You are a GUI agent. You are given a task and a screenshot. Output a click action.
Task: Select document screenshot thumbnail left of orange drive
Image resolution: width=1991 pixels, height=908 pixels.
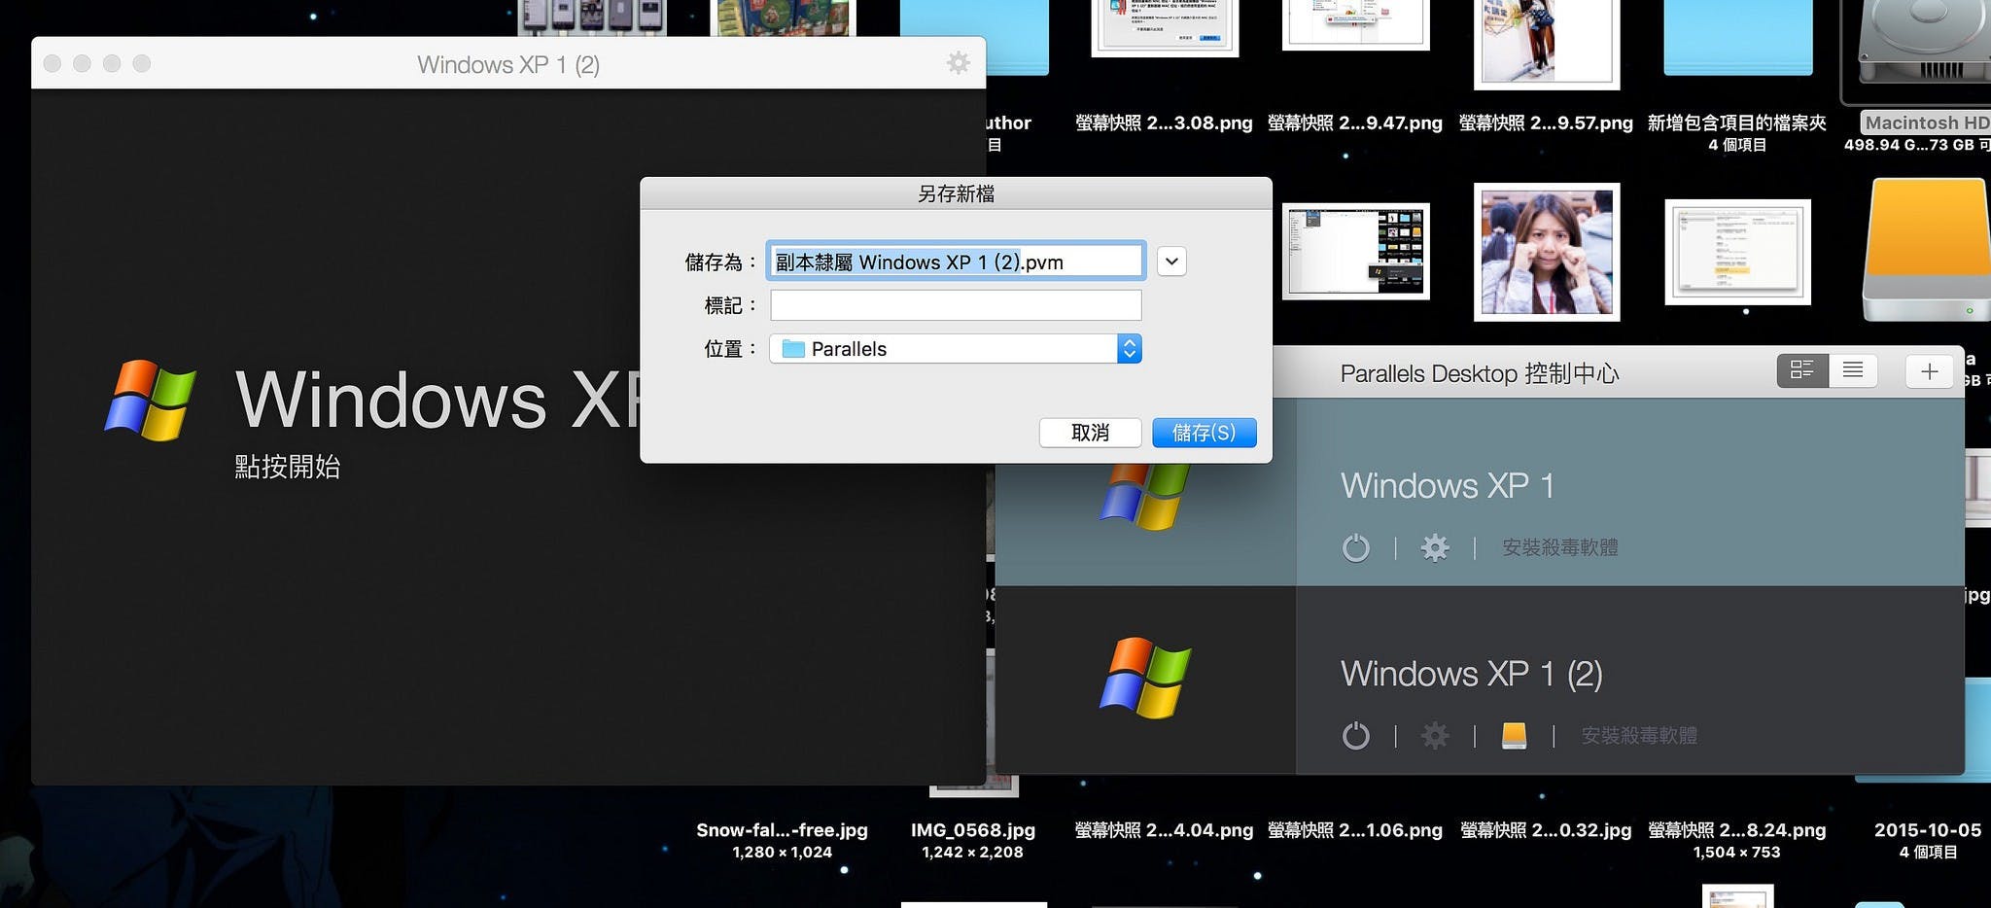coord(1737,252)
